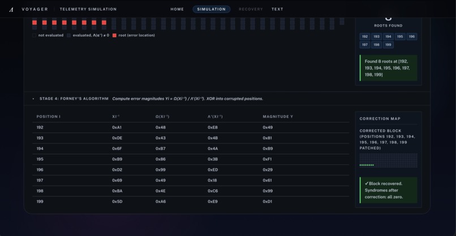Image resolution: width=456 pixels, height=236 pixels.
Task: Click the Λ'(Xi⁻¹) column header
Action: click(x=215, y=117)
